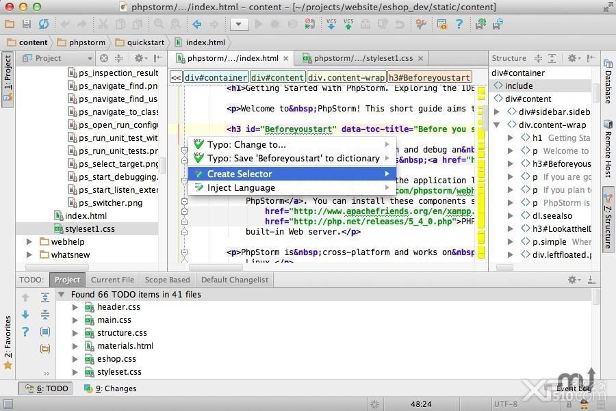Expand the whatsnew folder
Image resolution: width=616 pixels, height=411 pixels.
(x=29, y=255)
